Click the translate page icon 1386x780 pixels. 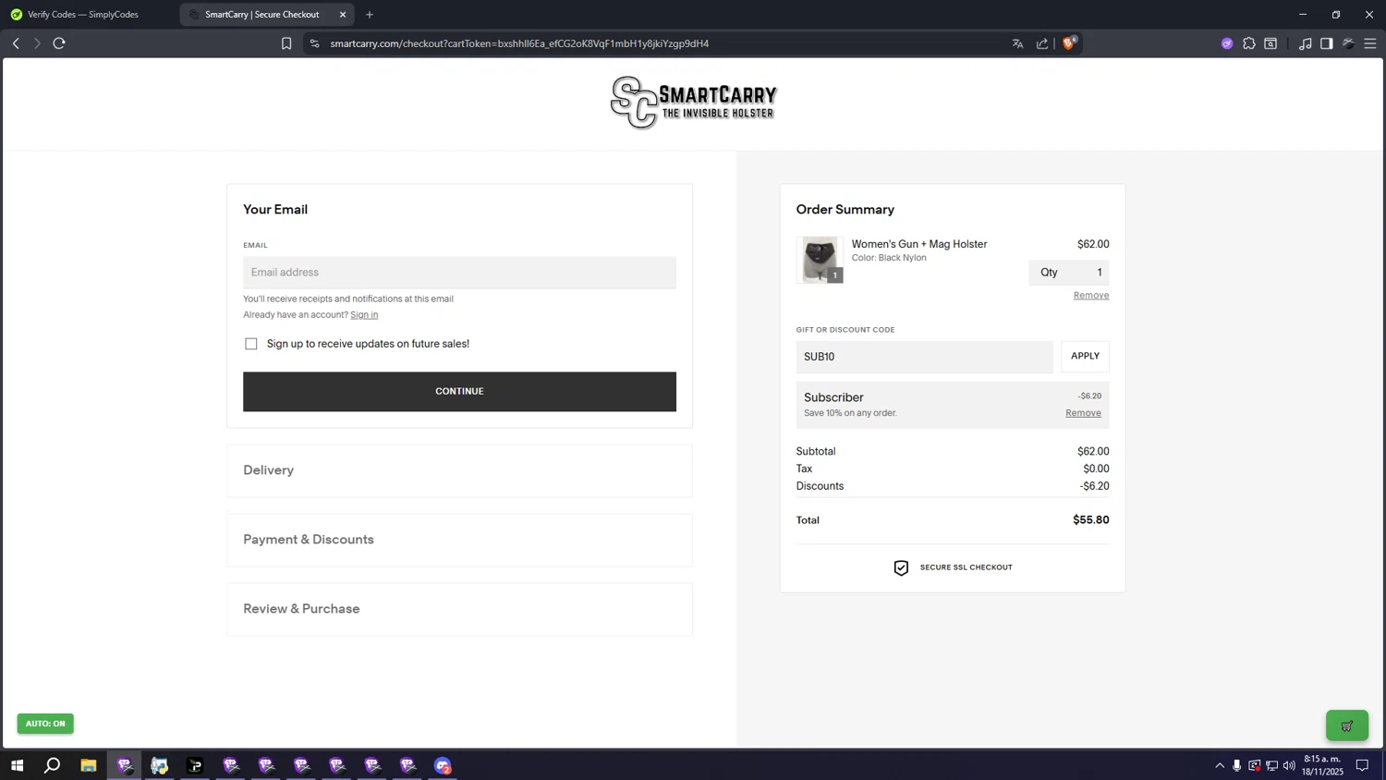1017,43
